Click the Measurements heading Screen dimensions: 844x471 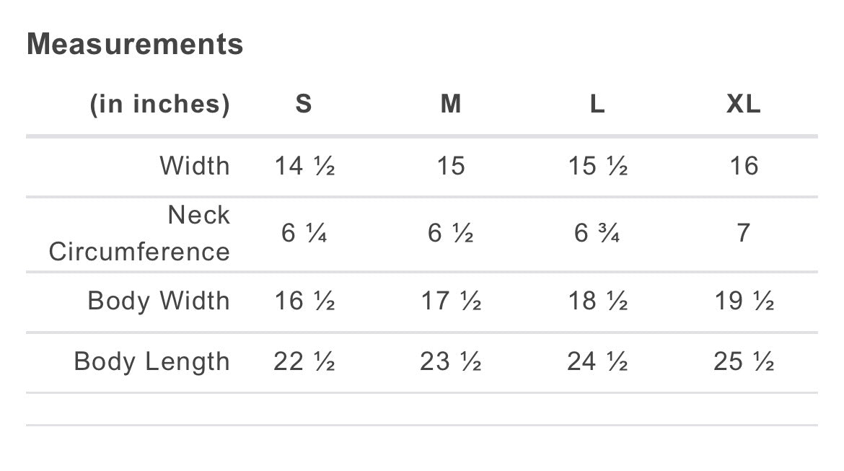[135, 45]
